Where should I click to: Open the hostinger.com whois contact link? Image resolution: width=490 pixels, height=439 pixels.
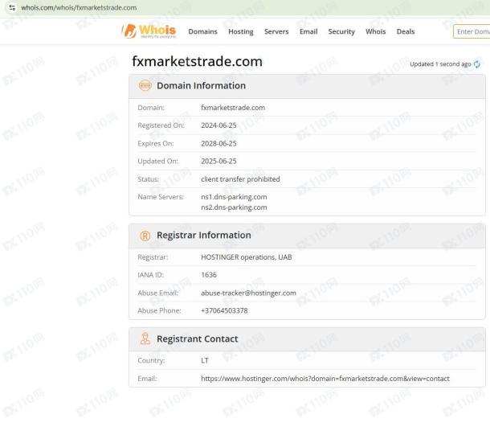tap(325, 379)
